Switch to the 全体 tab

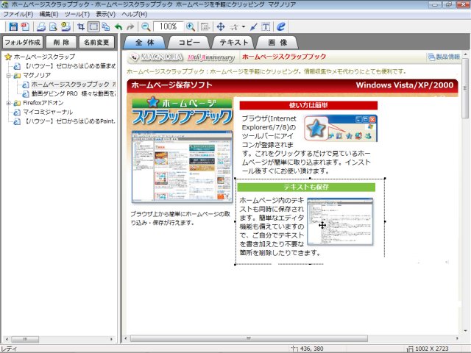(145, 43)
